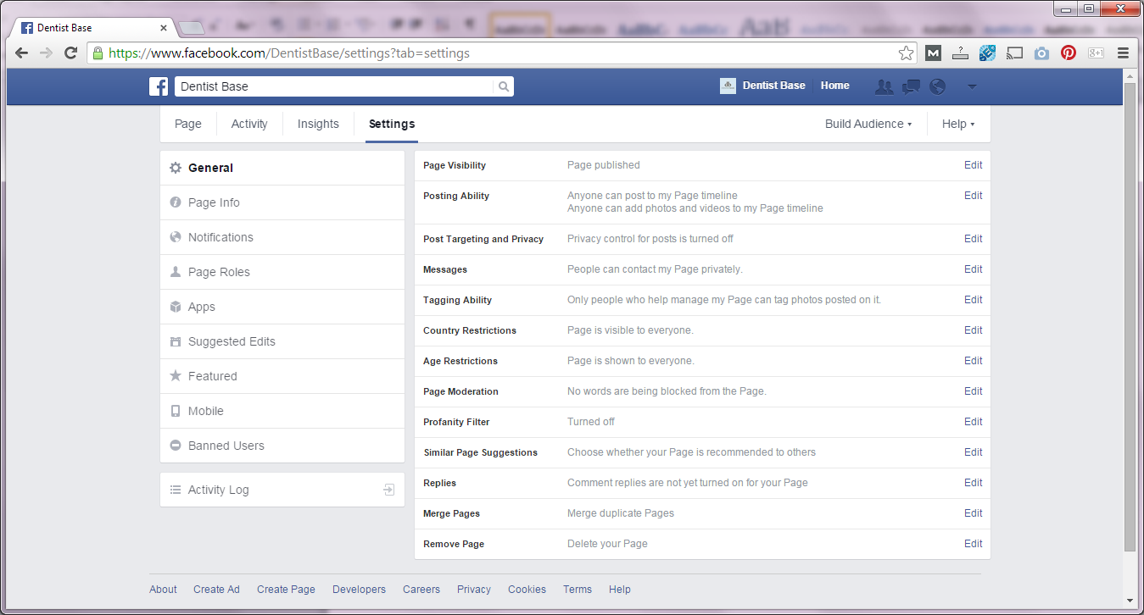Image resolution: width=1144 pixels, height=615 pixels.
Task: Open Privacy footer link
Action: pyautogui.click(x=474, y=590)
